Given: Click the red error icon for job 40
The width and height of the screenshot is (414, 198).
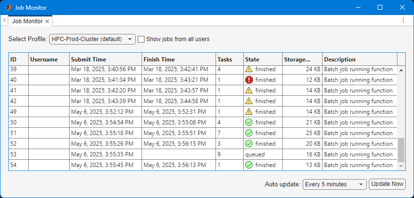Looking at the screenshot, I should (249, 80).
